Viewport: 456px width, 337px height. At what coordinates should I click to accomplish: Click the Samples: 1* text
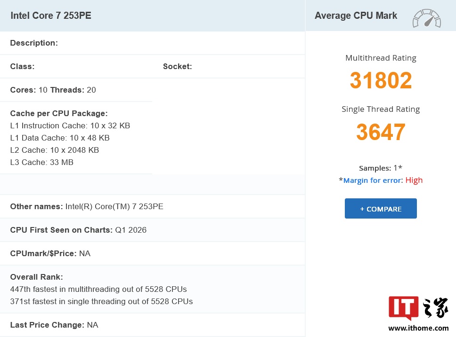[x=381, y=168]
